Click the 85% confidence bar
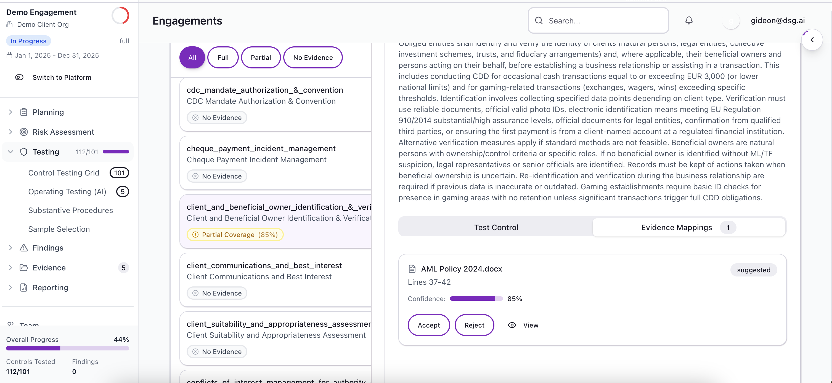This screenshot has width=832, height=383. [x=476, y=299]
